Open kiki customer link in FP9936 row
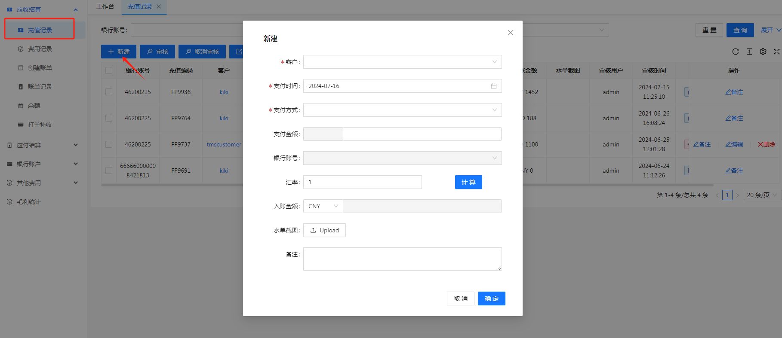Image resolution: width=782 pixels, height=338 pixels. (224, 92)
